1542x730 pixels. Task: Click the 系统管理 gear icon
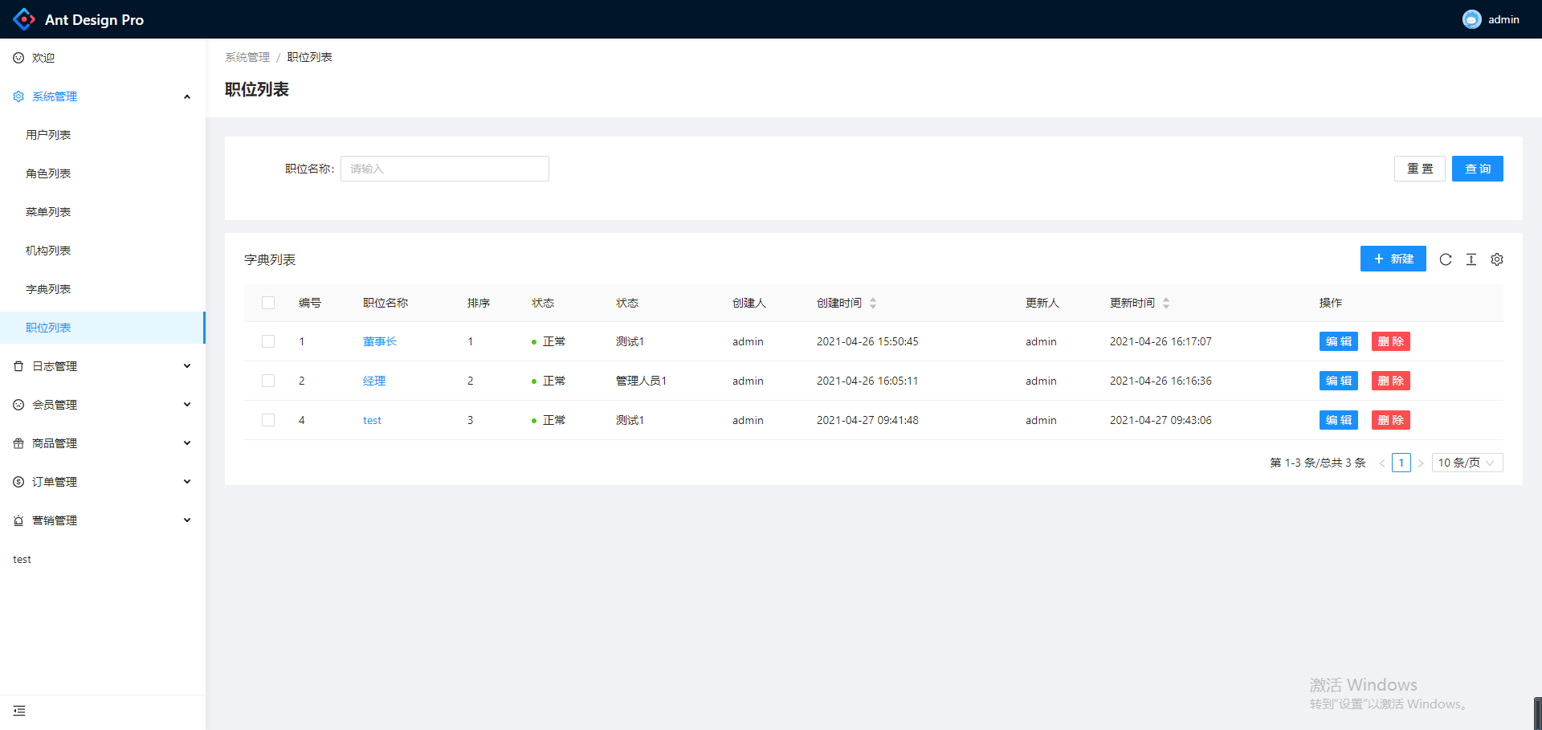click(18, 96)
